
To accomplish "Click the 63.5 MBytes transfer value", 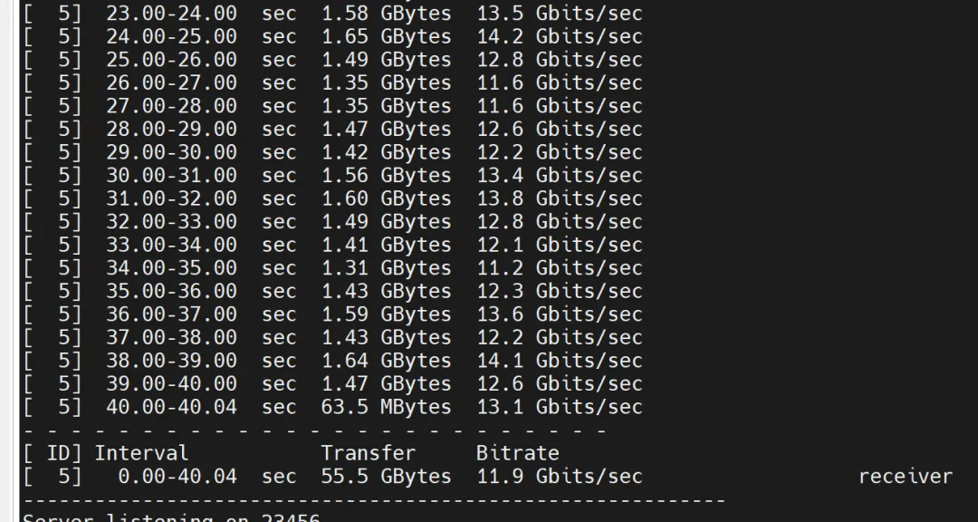I will (x=386, y=407).
